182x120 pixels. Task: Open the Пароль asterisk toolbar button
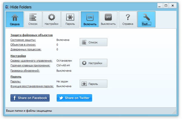coord(70,19)
